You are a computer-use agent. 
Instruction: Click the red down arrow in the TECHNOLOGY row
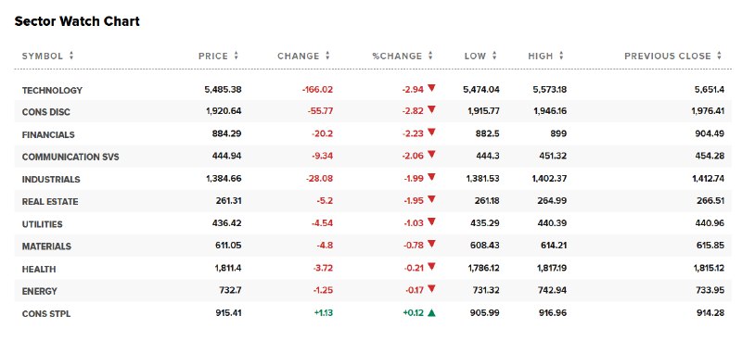431,87
